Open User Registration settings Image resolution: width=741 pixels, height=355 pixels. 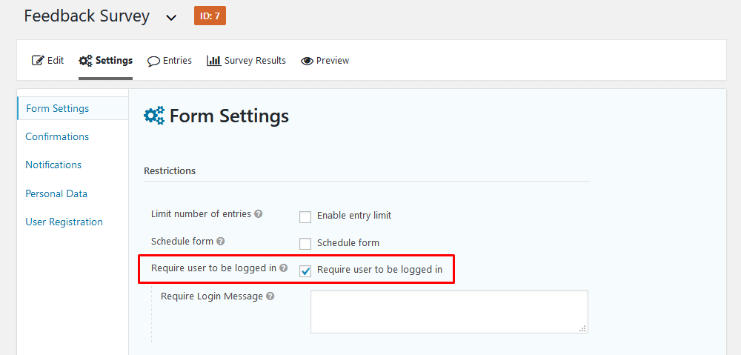[64, 222]
